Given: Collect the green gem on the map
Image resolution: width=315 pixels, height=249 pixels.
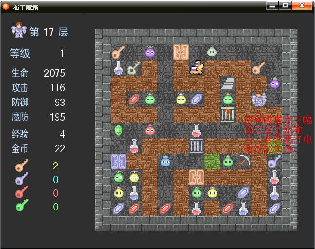Looking at the screenshot, I should pyautogui.click(x=118, y=130).
